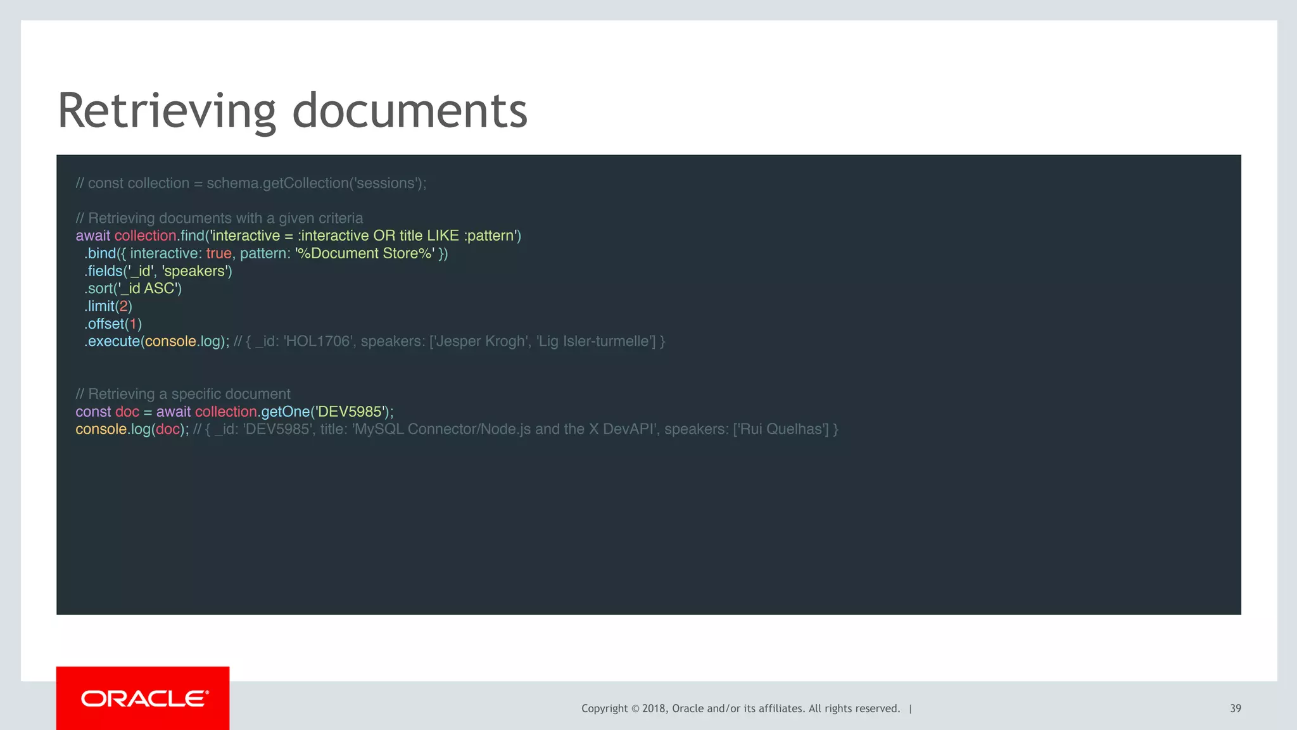This screenshot has width=1297, height=730.
Task: Click the .execute(console.log) call
Action: [x=156, y=342]
